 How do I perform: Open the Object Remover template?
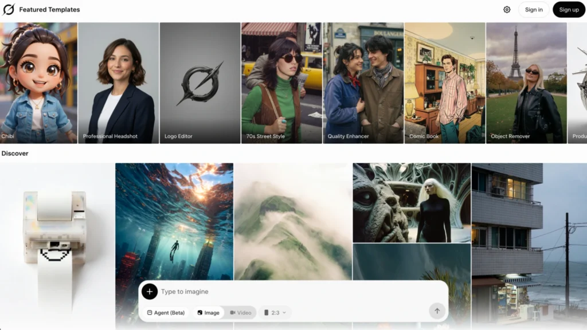[x=527, y=83]
